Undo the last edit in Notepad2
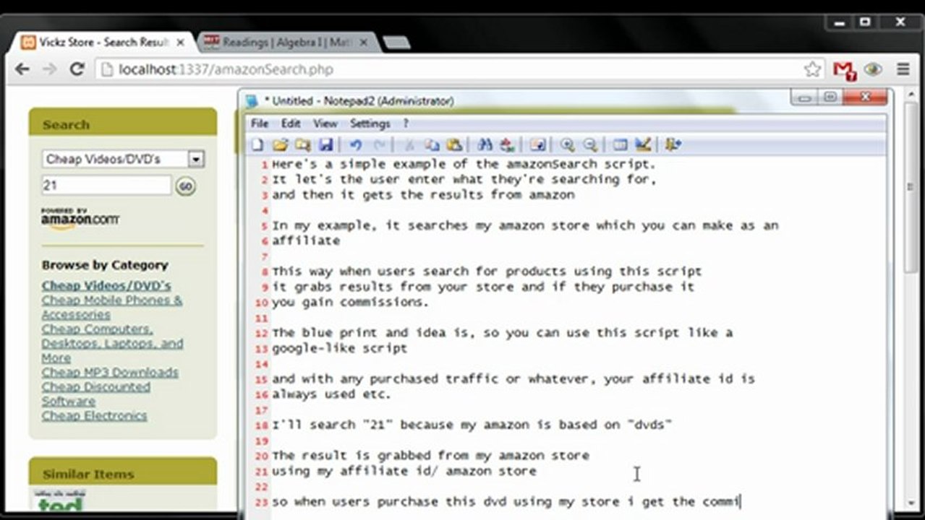 355,145
